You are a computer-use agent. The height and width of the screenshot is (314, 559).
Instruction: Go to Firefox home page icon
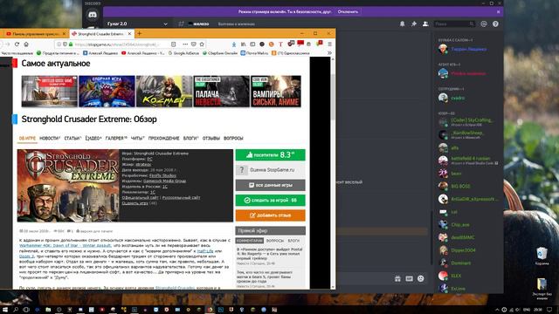click(x=26, y=44)
